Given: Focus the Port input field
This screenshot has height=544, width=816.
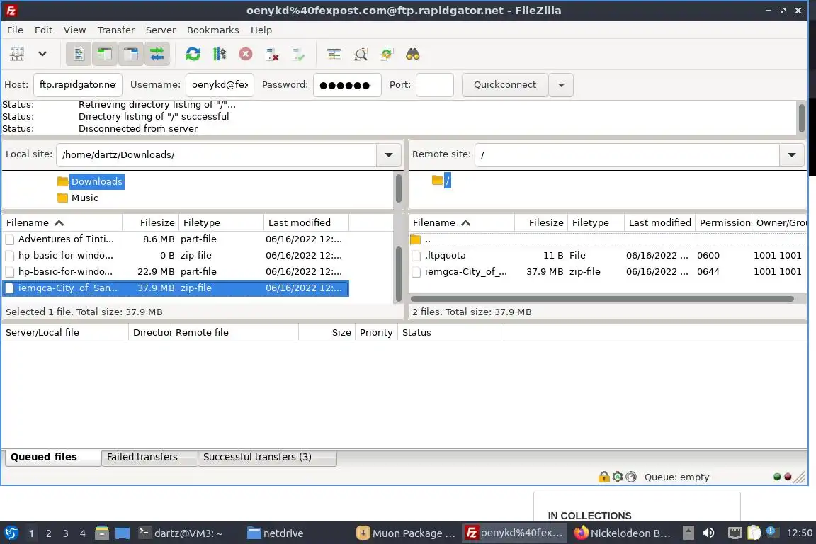Looking at the screenshot, I should pyautogui.click(x=435, y=85).
